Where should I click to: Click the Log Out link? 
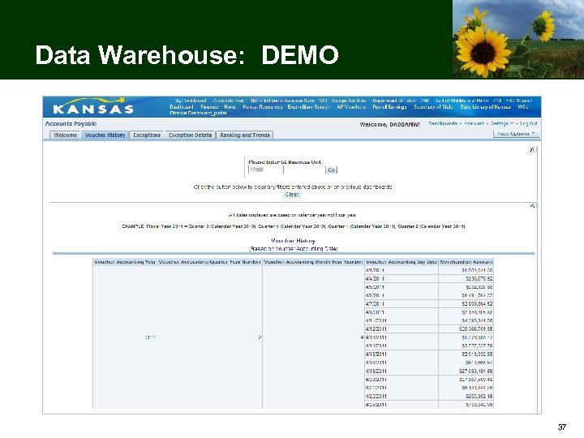529,123
